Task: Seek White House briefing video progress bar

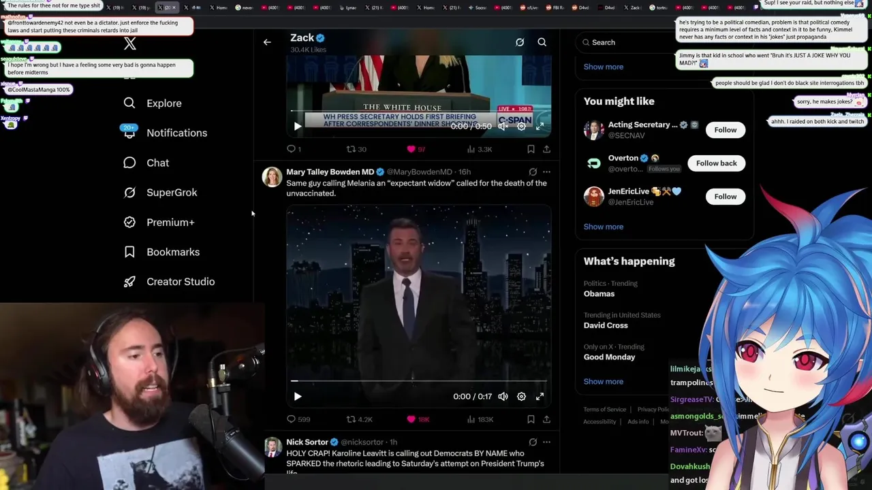Action: pos(419,111)
